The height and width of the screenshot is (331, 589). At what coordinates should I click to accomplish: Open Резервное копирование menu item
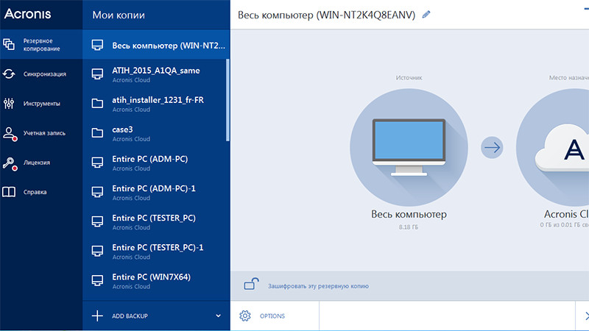click(x=41, y=44)
